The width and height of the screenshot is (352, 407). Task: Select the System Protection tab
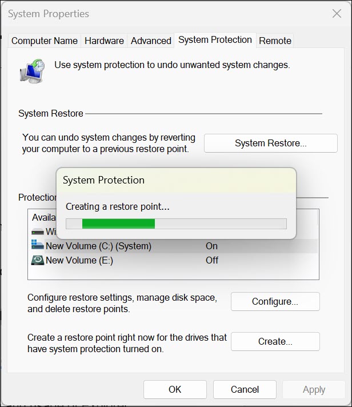pos(215,40)
